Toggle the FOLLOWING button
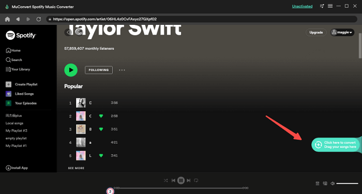Image resolution: width=362 pixels, height=194 pixels. click(99, 70)
